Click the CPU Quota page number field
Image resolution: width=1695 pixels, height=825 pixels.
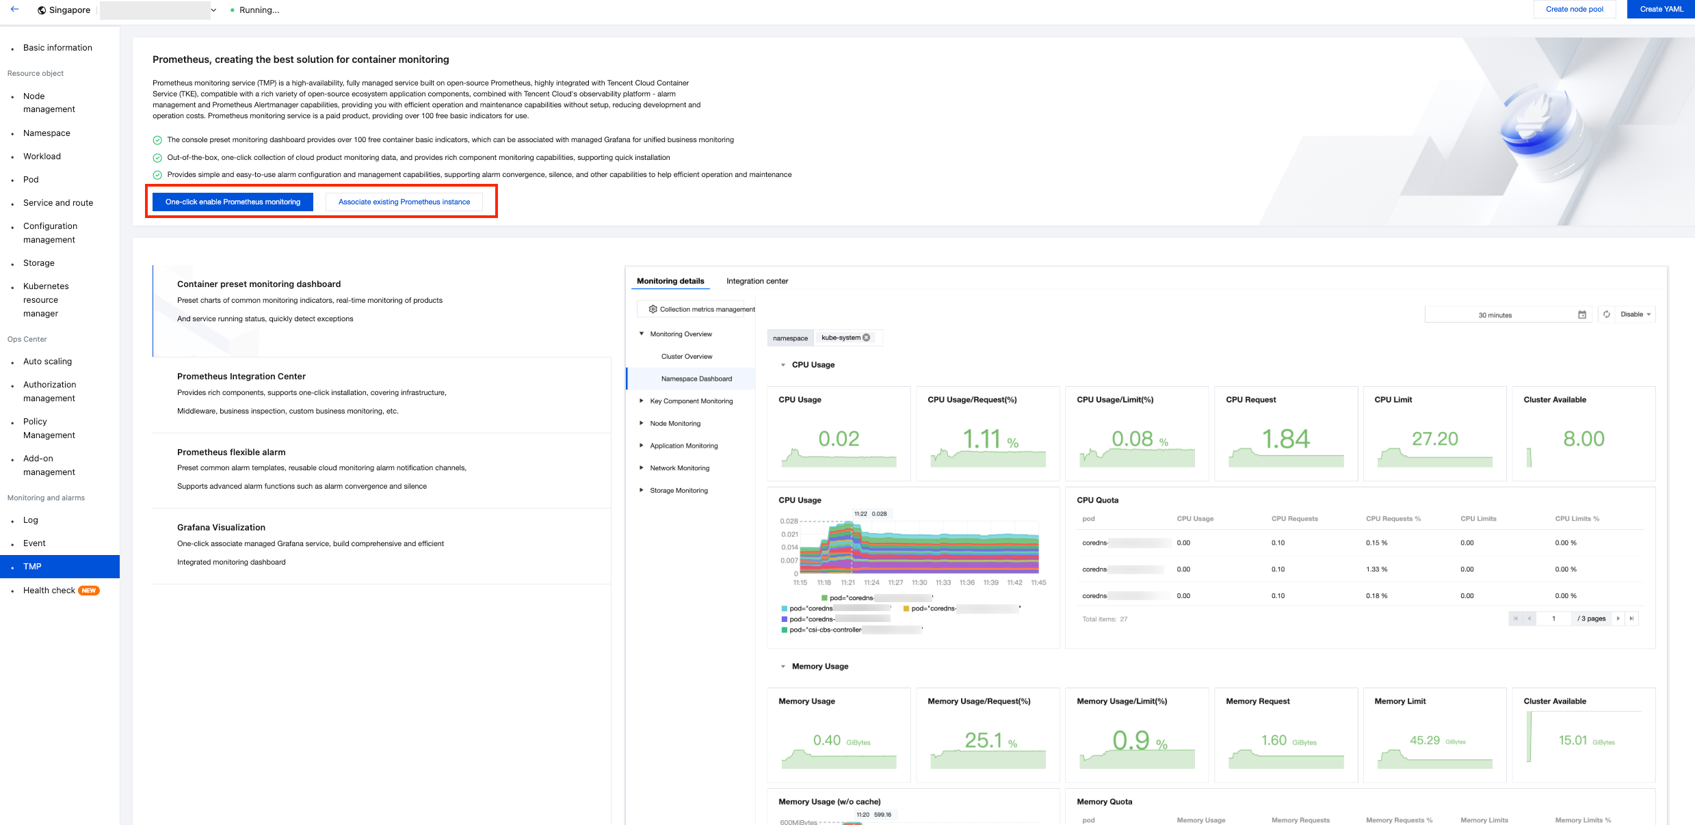point(1553,619)
